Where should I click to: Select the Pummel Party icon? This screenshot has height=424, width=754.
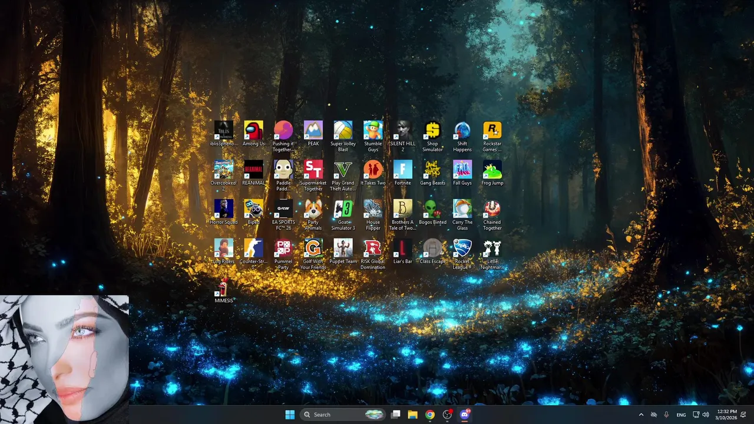coord(283,254)
